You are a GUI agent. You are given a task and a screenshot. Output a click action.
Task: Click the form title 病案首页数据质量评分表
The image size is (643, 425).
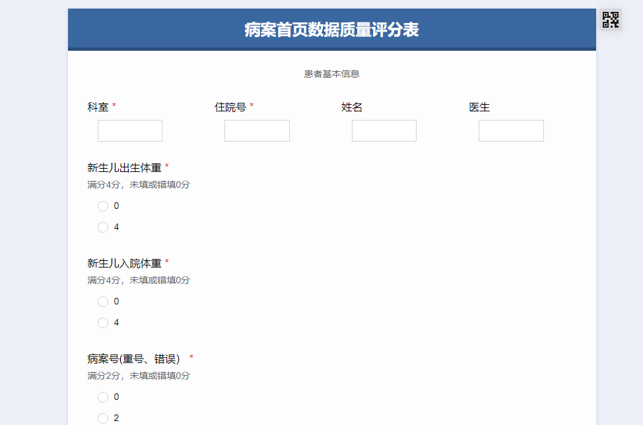(x=333, y=30)
